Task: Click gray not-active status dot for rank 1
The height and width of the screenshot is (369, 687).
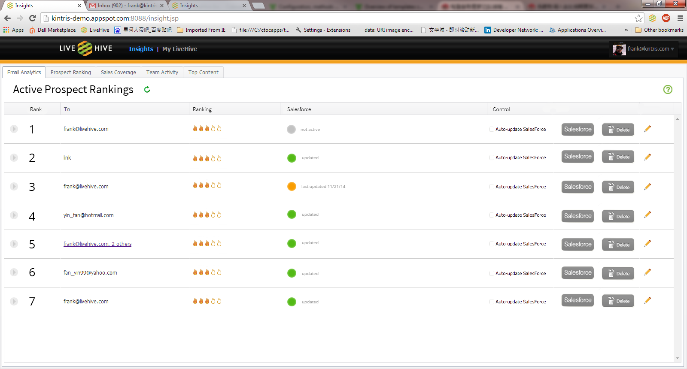Action: [x=291, y=129]
